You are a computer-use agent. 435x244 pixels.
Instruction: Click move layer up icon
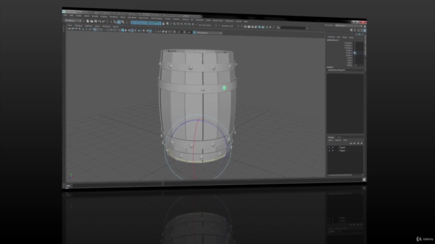[x=351, y=143]
